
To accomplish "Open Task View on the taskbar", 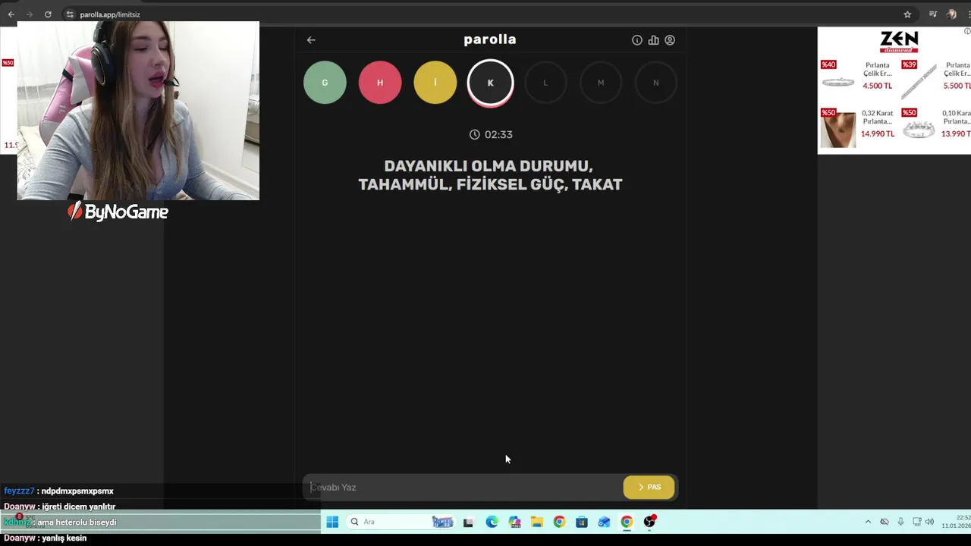I will [x=468, y=522].
